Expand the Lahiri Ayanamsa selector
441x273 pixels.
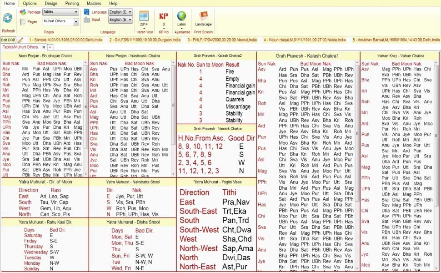point(181,28)
